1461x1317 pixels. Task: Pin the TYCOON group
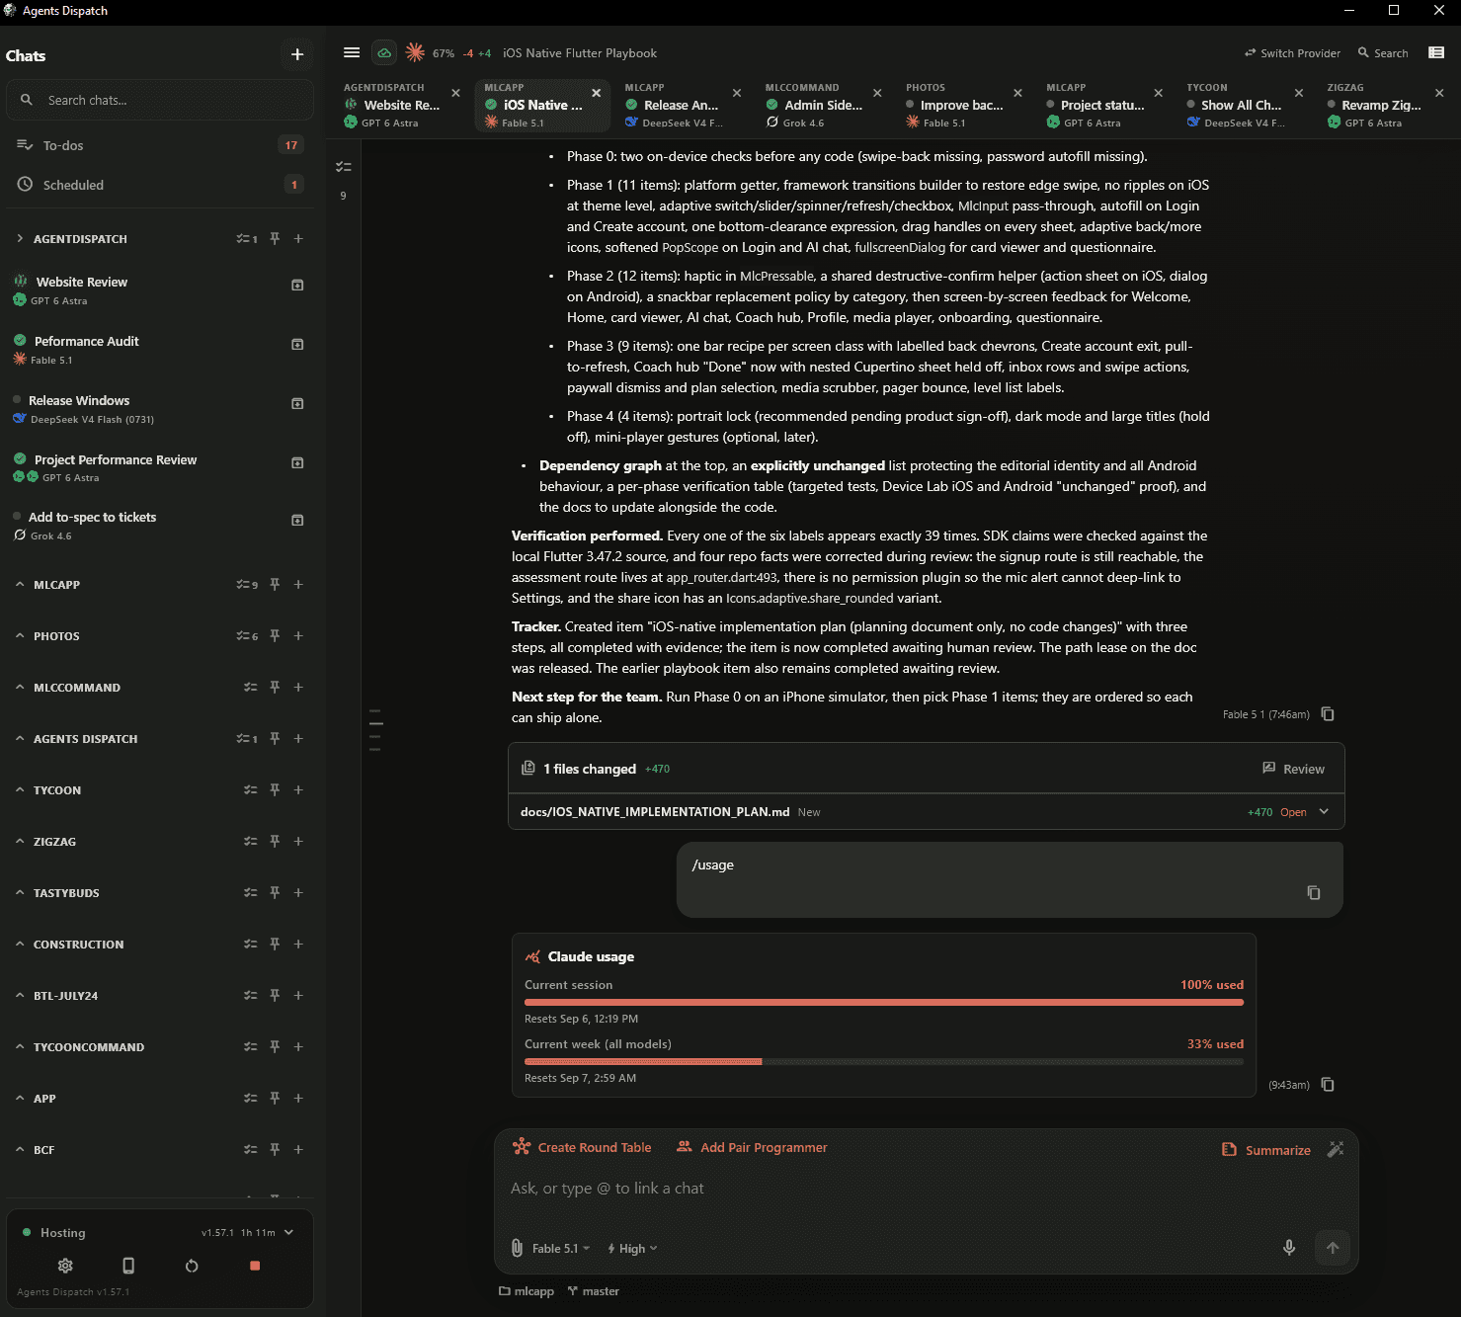tap(275, 790)
